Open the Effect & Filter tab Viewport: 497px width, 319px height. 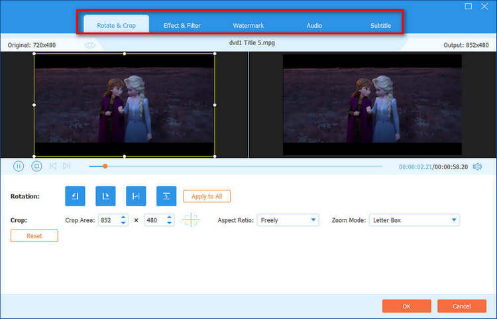tap(182, 25)
